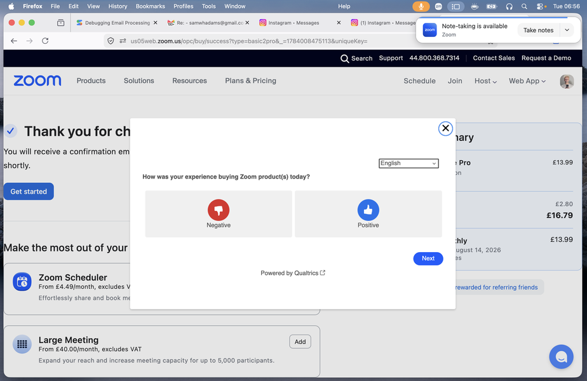The image size is (587, 381).
Task: Open the Tools menu
Action: [208, 6]
